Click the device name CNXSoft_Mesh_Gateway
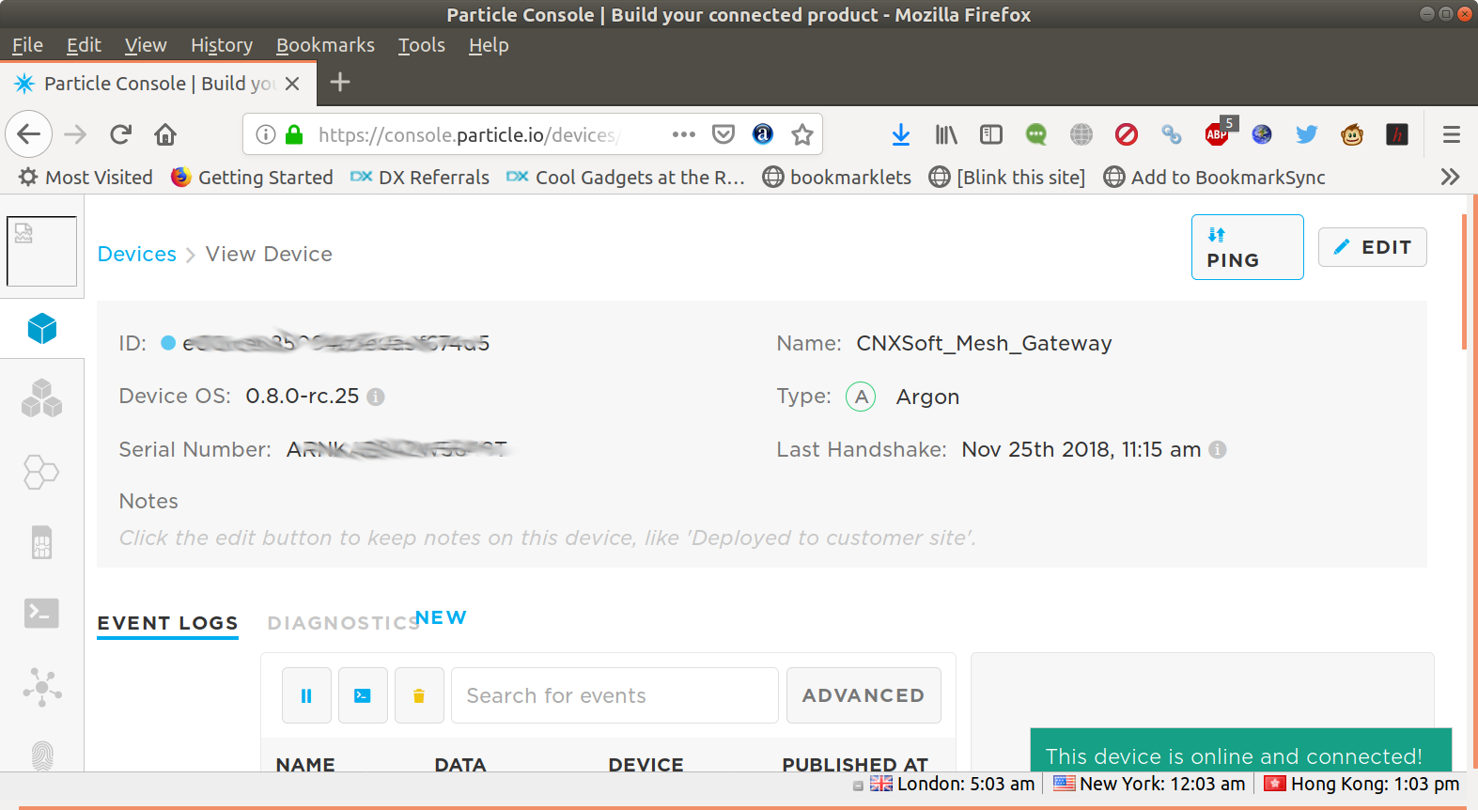The image size is (1478, 810). [984, 343]
